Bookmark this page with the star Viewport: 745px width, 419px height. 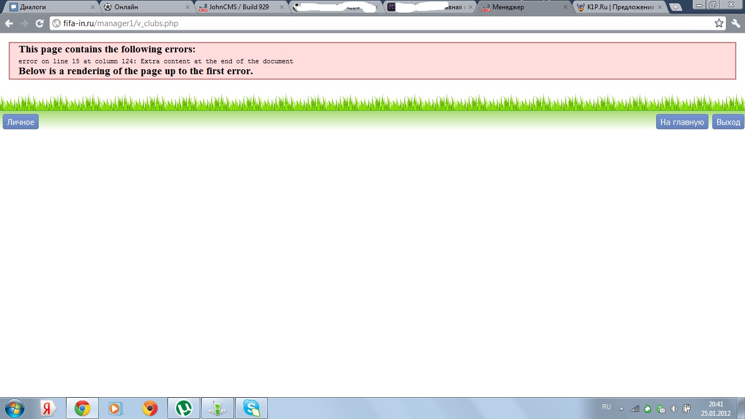[719, 23]
